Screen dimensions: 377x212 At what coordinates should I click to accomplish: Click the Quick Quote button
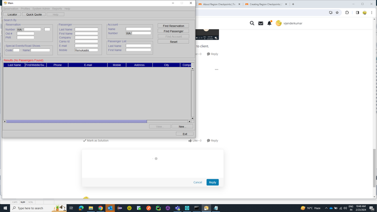34,14
